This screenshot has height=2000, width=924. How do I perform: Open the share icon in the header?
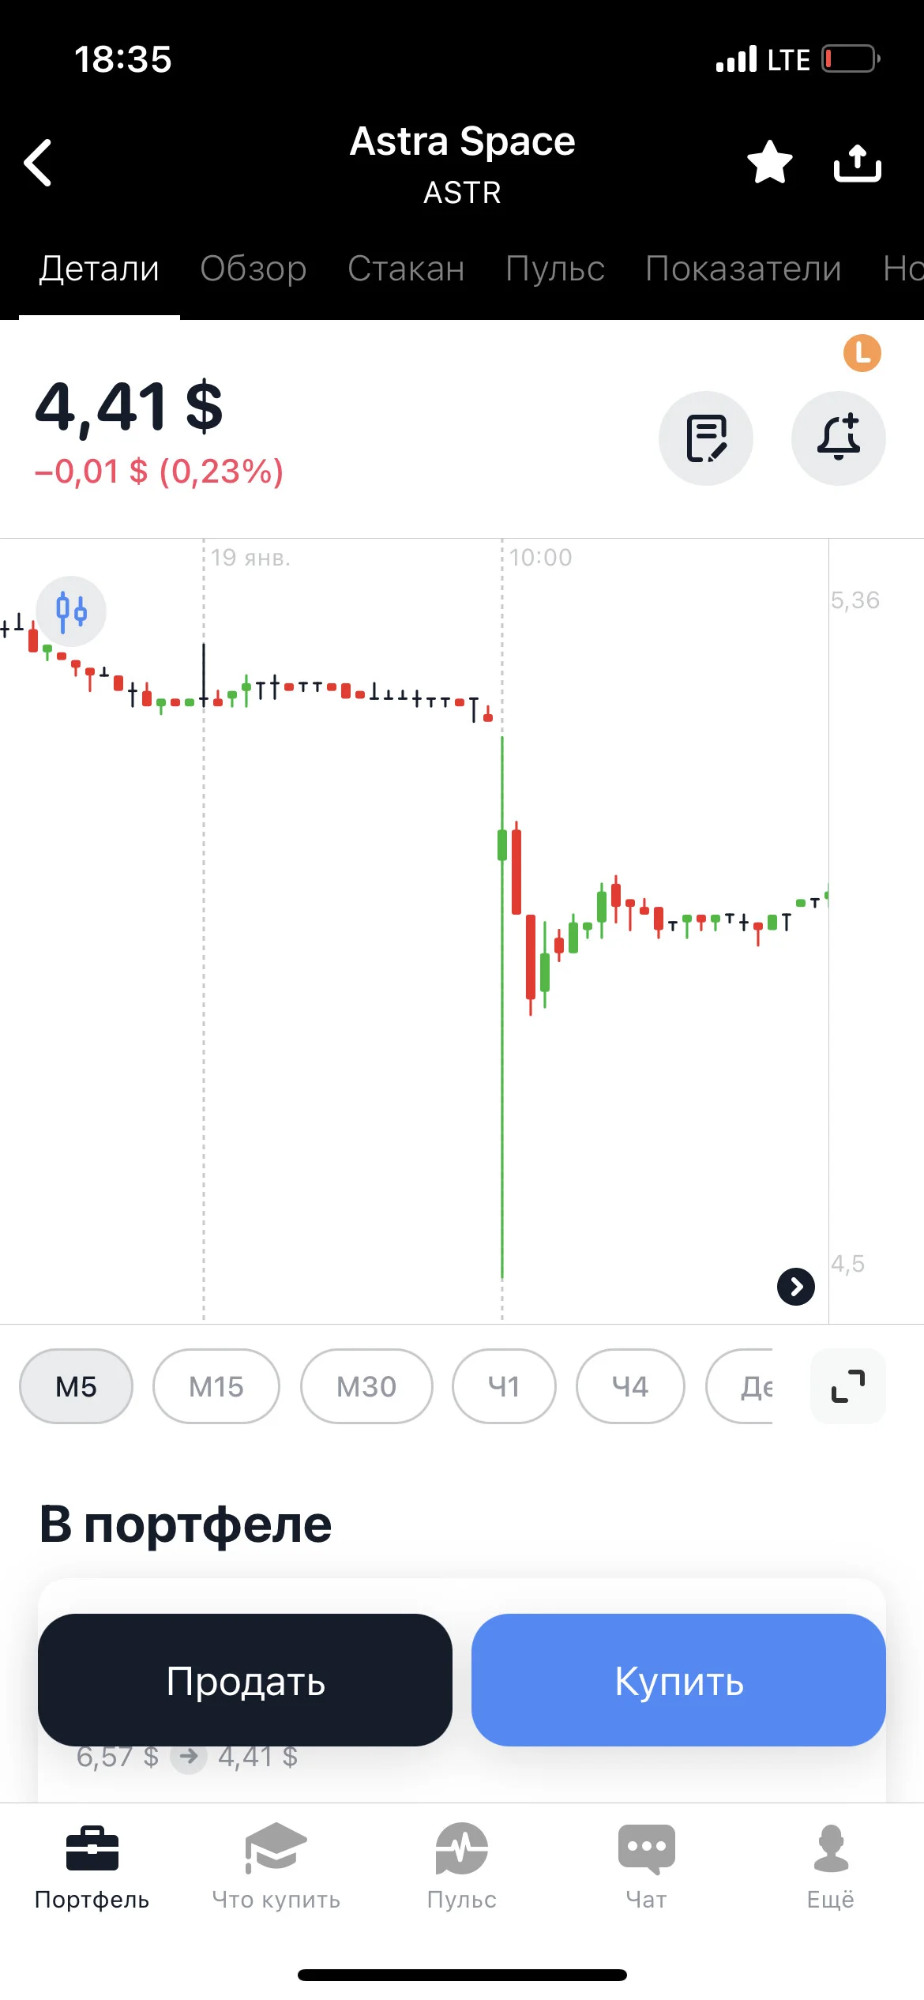(858, 163)
